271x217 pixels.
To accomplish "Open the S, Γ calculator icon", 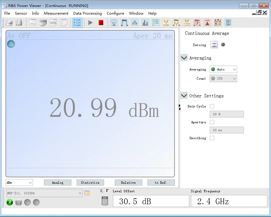I will click(x=105, y=201).
